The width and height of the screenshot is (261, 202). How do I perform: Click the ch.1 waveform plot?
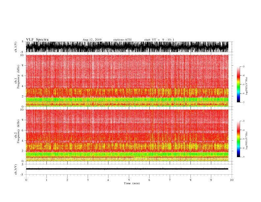click(x=127, y=47)
